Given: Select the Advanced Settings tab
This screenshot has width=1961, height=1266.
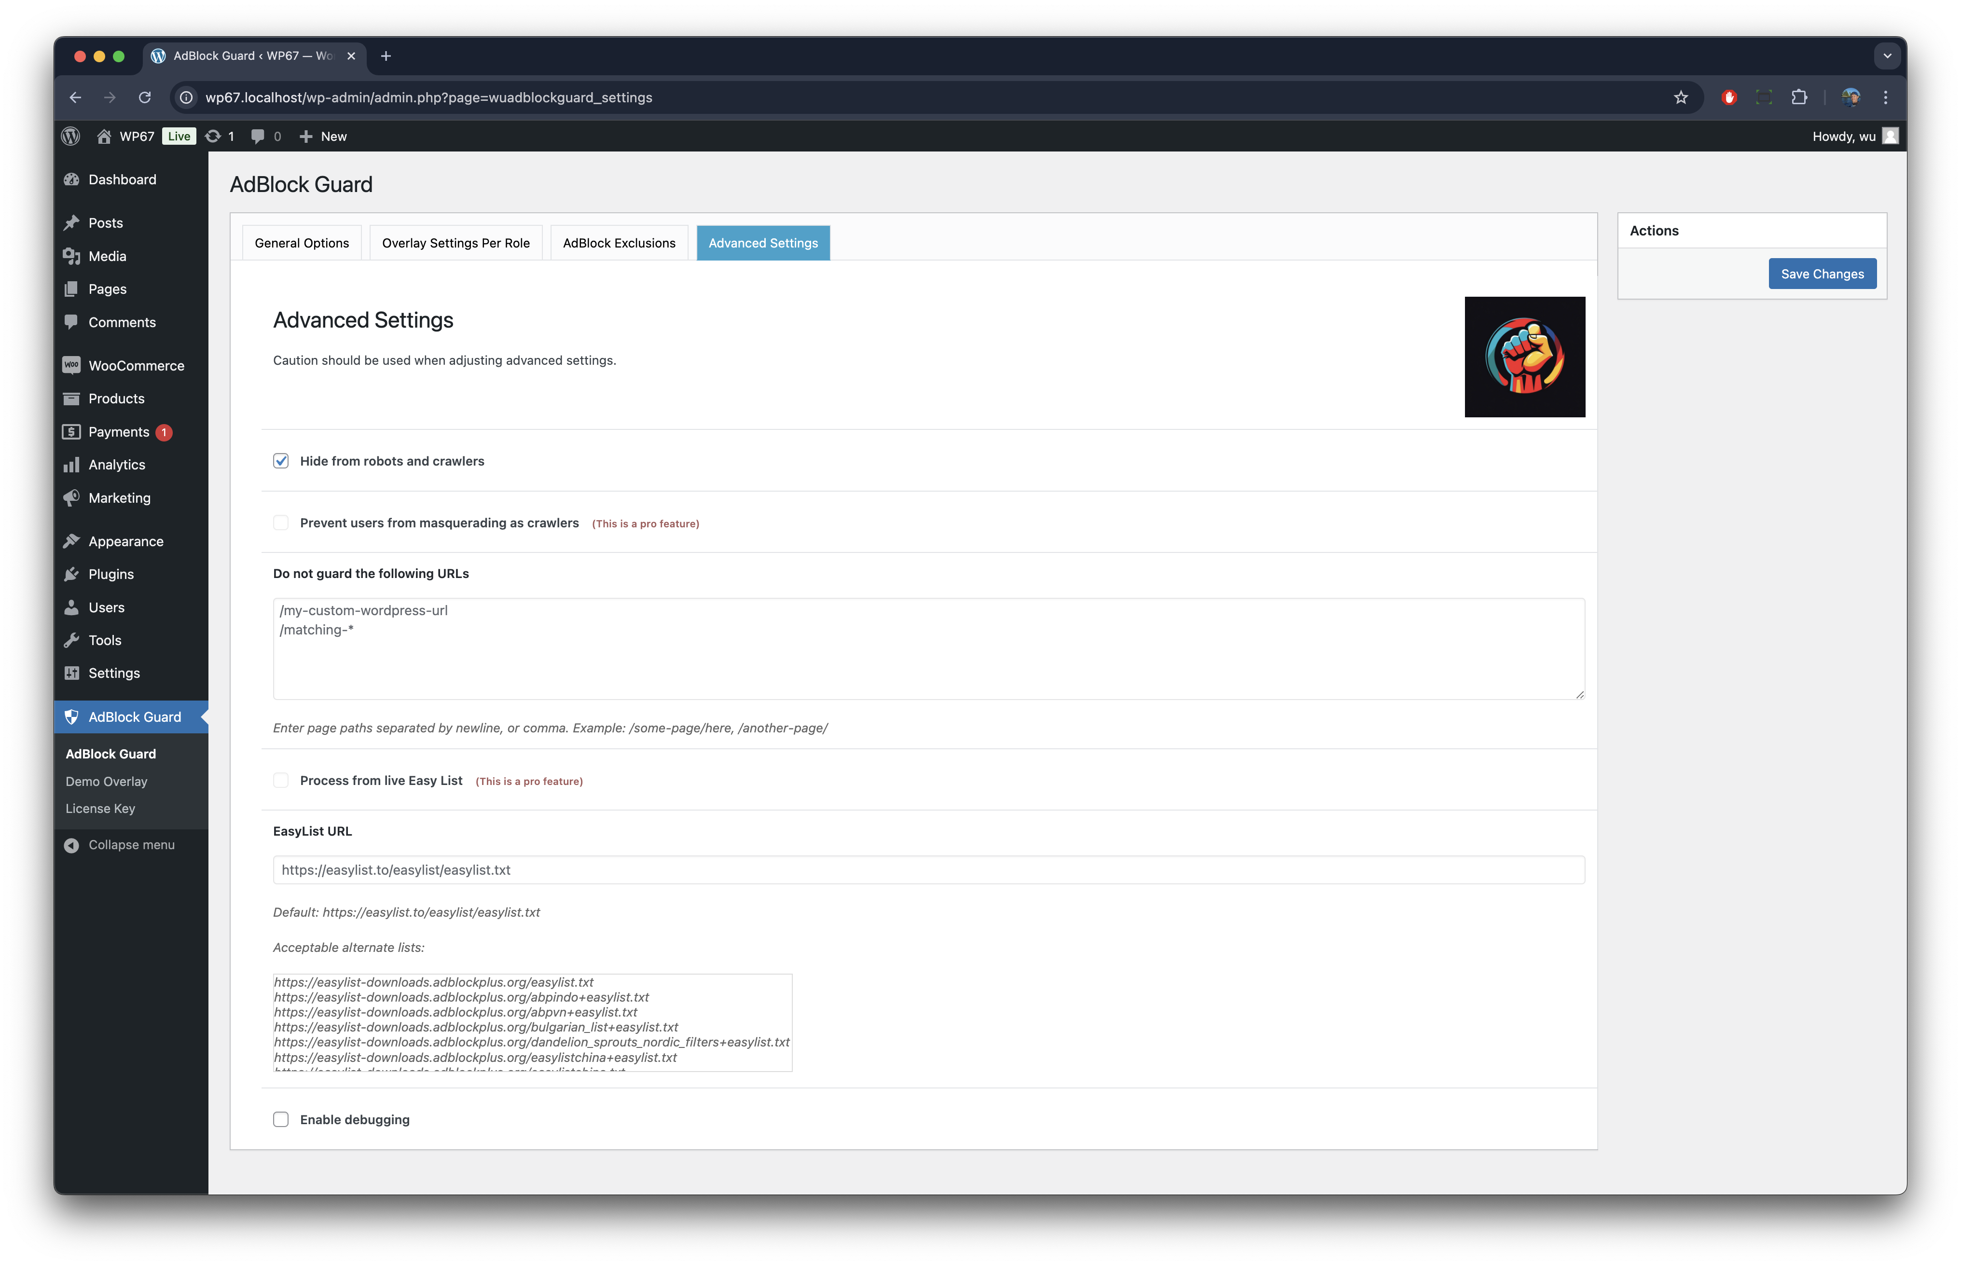Looking at the screenshot, I should (763, 243).
